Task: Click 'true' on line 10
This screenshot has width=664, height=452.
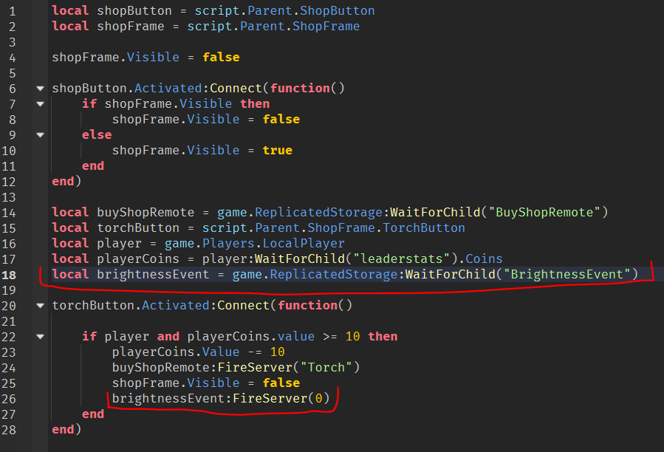Action: tap(278, 151)
